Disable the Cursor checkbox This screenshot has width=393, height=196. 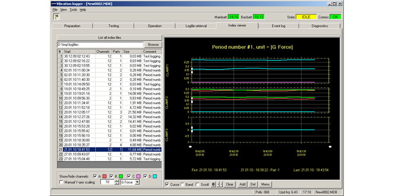click(x=167, y=185)
